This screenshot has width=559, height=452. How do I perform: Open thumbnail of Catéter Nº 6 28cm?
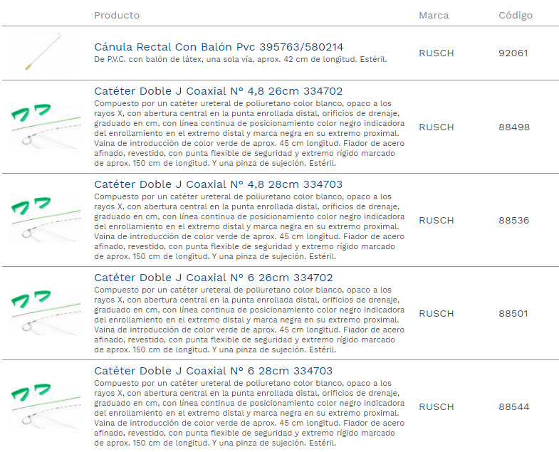[x=46, y=406]
